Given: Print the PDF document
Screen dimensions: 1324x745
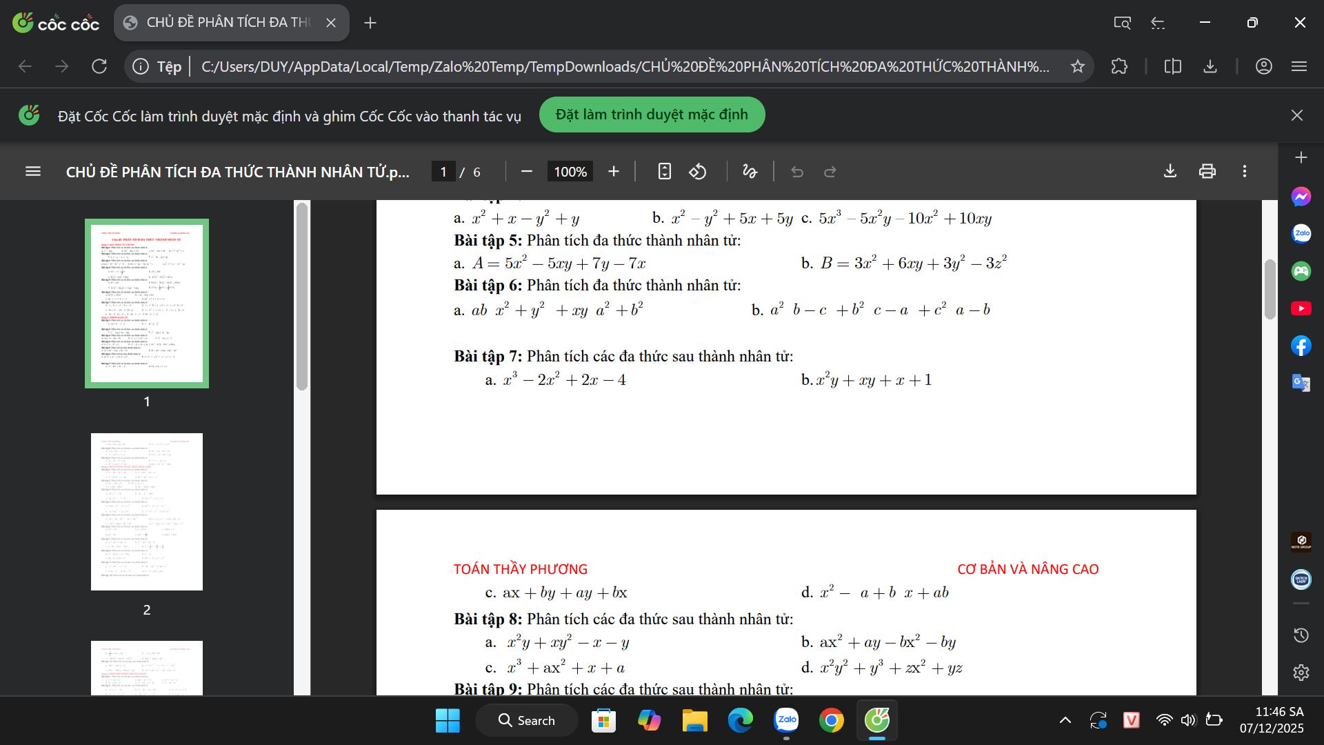Looking at the screenshot, I should pos(1207,171).
